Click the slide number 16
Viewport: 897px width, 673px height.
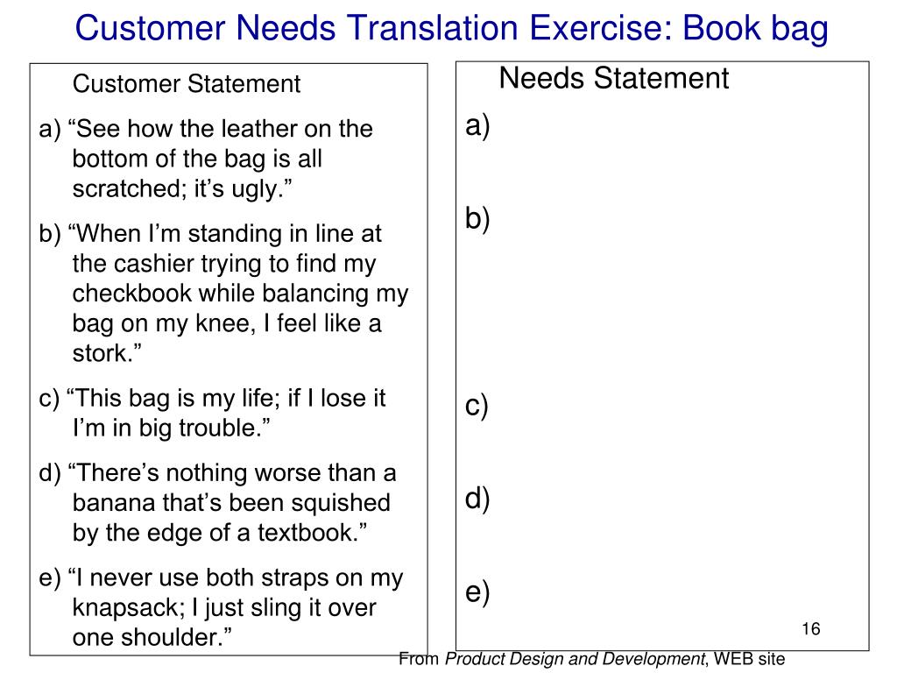[810, 628]
